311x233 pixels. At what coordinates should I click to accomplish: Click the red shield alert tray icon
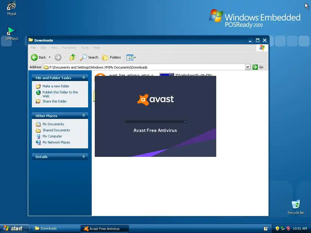tap(289, 228)
